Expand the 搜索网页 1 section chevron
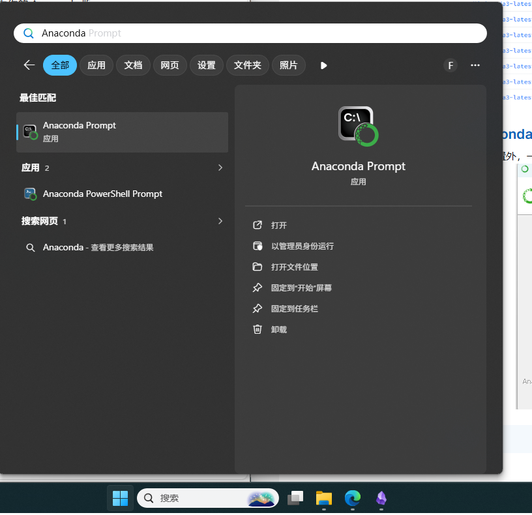The image size is (532, 515). [220, 221]
